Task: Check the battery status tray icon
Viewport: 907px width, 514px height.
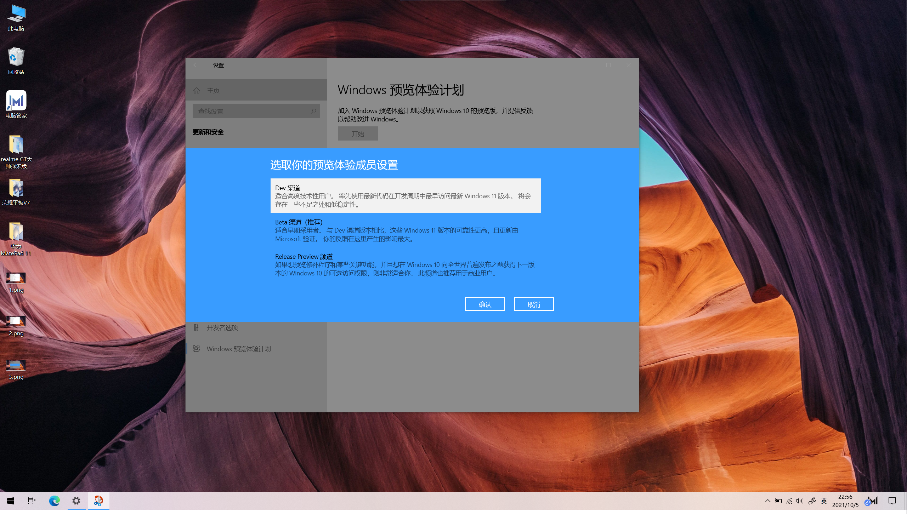Action: coord(778,501)
